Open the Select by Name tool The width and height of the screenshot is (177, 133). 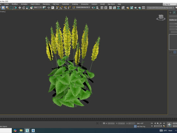point(7,8)
